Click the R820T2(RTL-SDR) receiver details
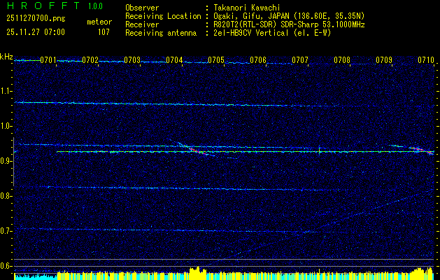 (290, 24)
